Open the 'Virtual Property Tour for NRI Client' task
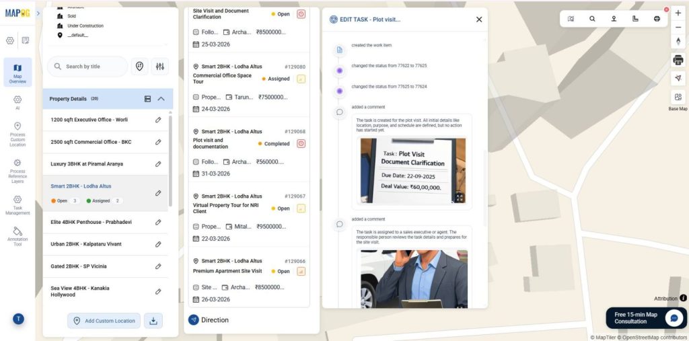This screenshot has width=689, height=341. [x=249, y=215]
